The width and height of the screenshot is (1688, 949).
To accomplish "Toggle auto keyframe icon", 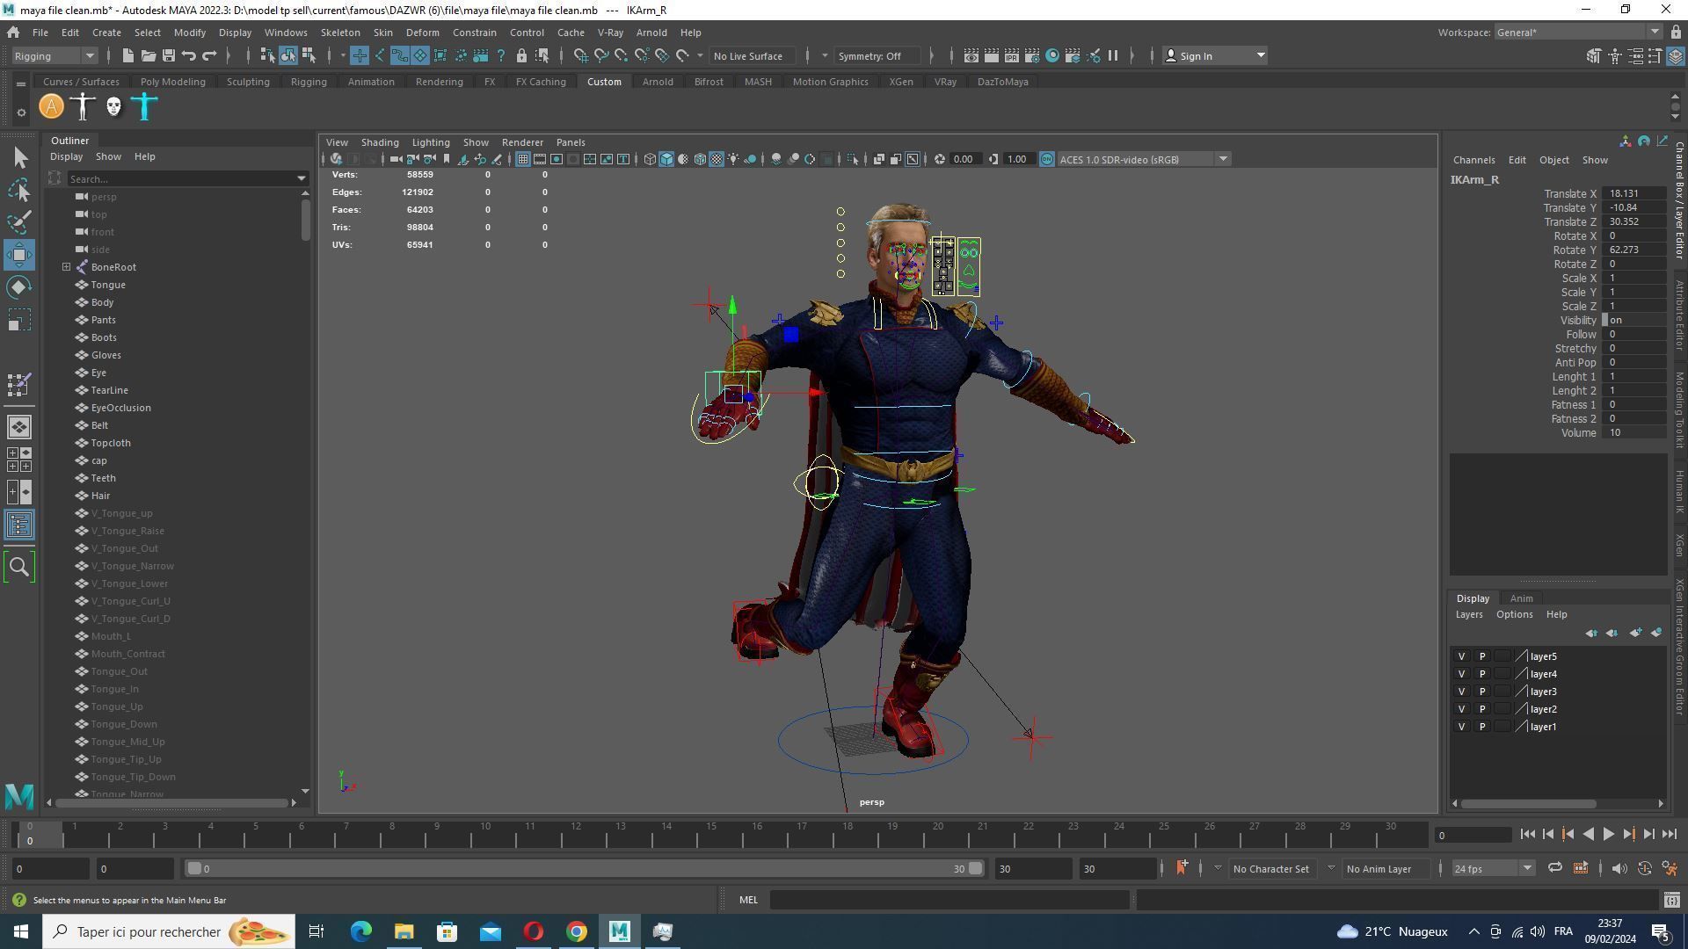I will pyautogui.click(x=1645, y=869).
